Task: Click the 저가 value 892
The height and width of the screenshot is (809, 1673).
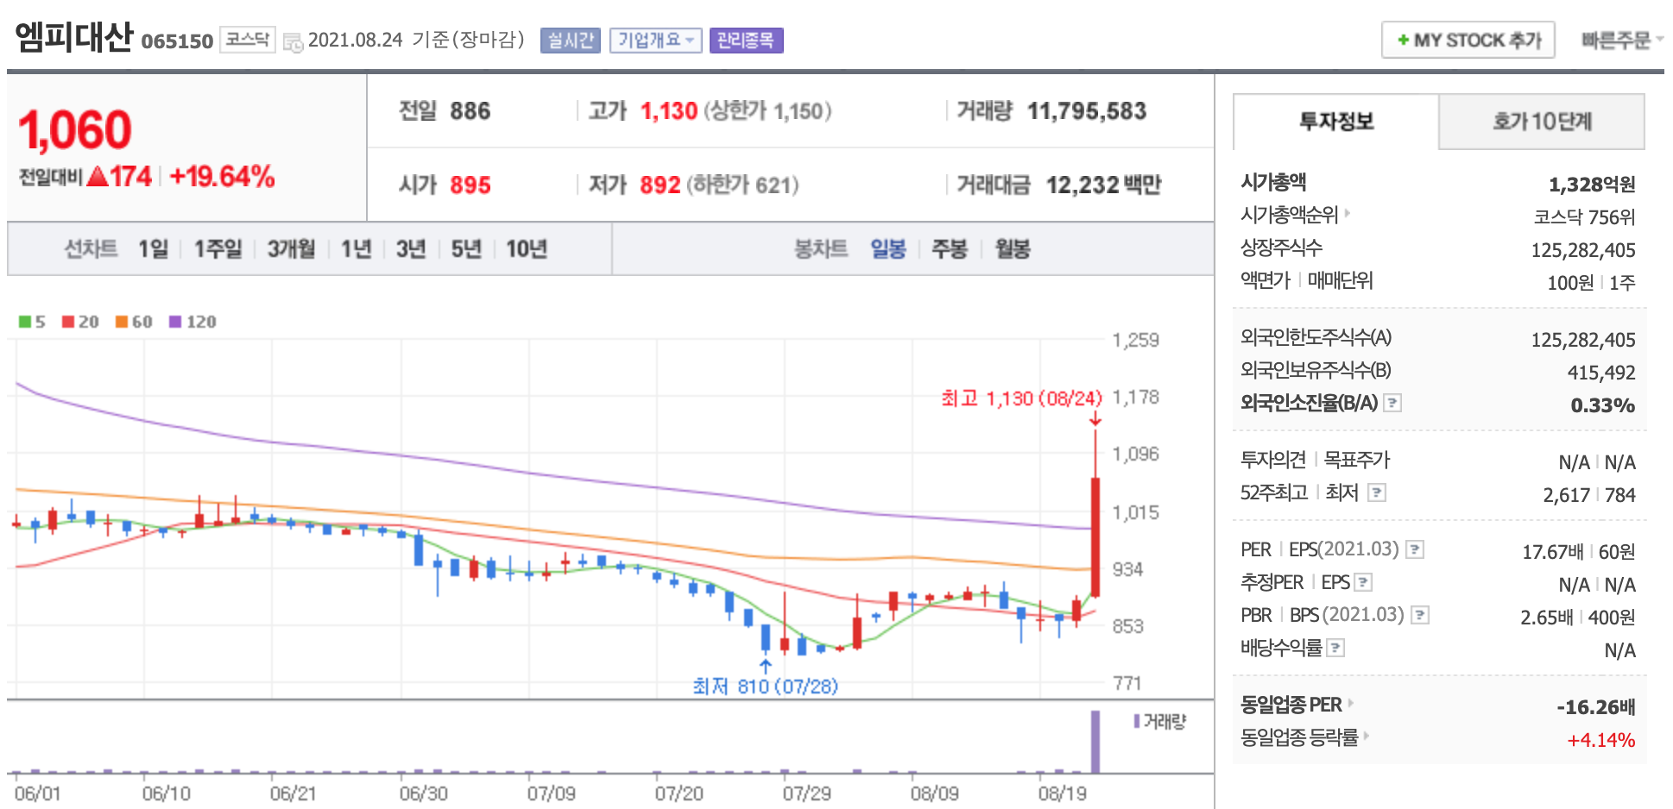Action: [x=660, y=185]
